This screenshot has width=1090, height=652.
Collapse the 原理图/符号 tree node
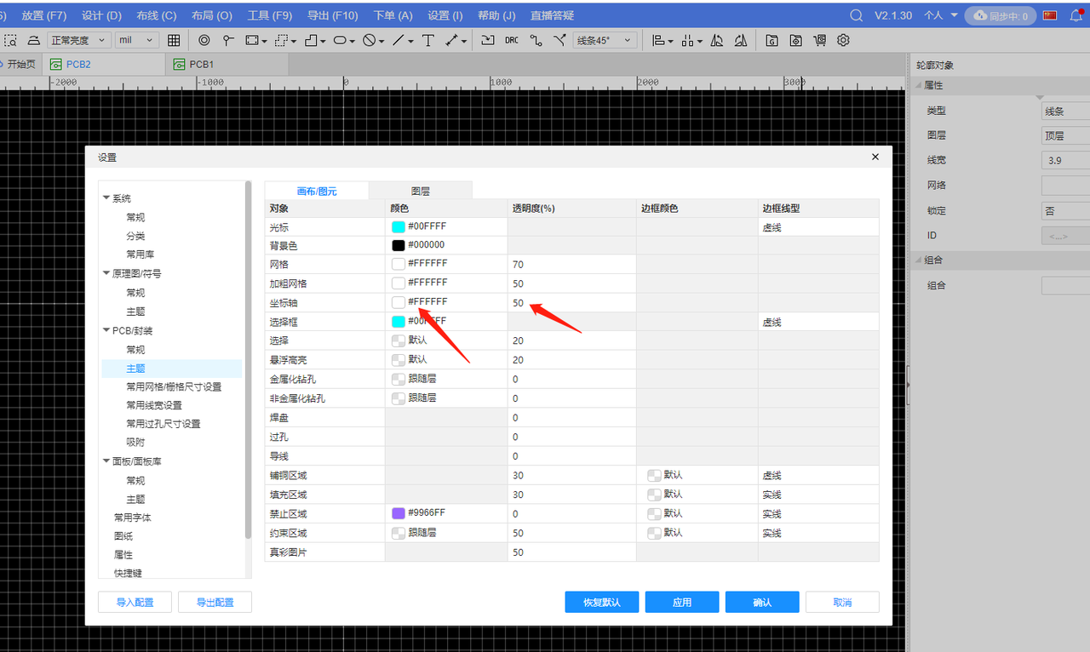point(106,274)
